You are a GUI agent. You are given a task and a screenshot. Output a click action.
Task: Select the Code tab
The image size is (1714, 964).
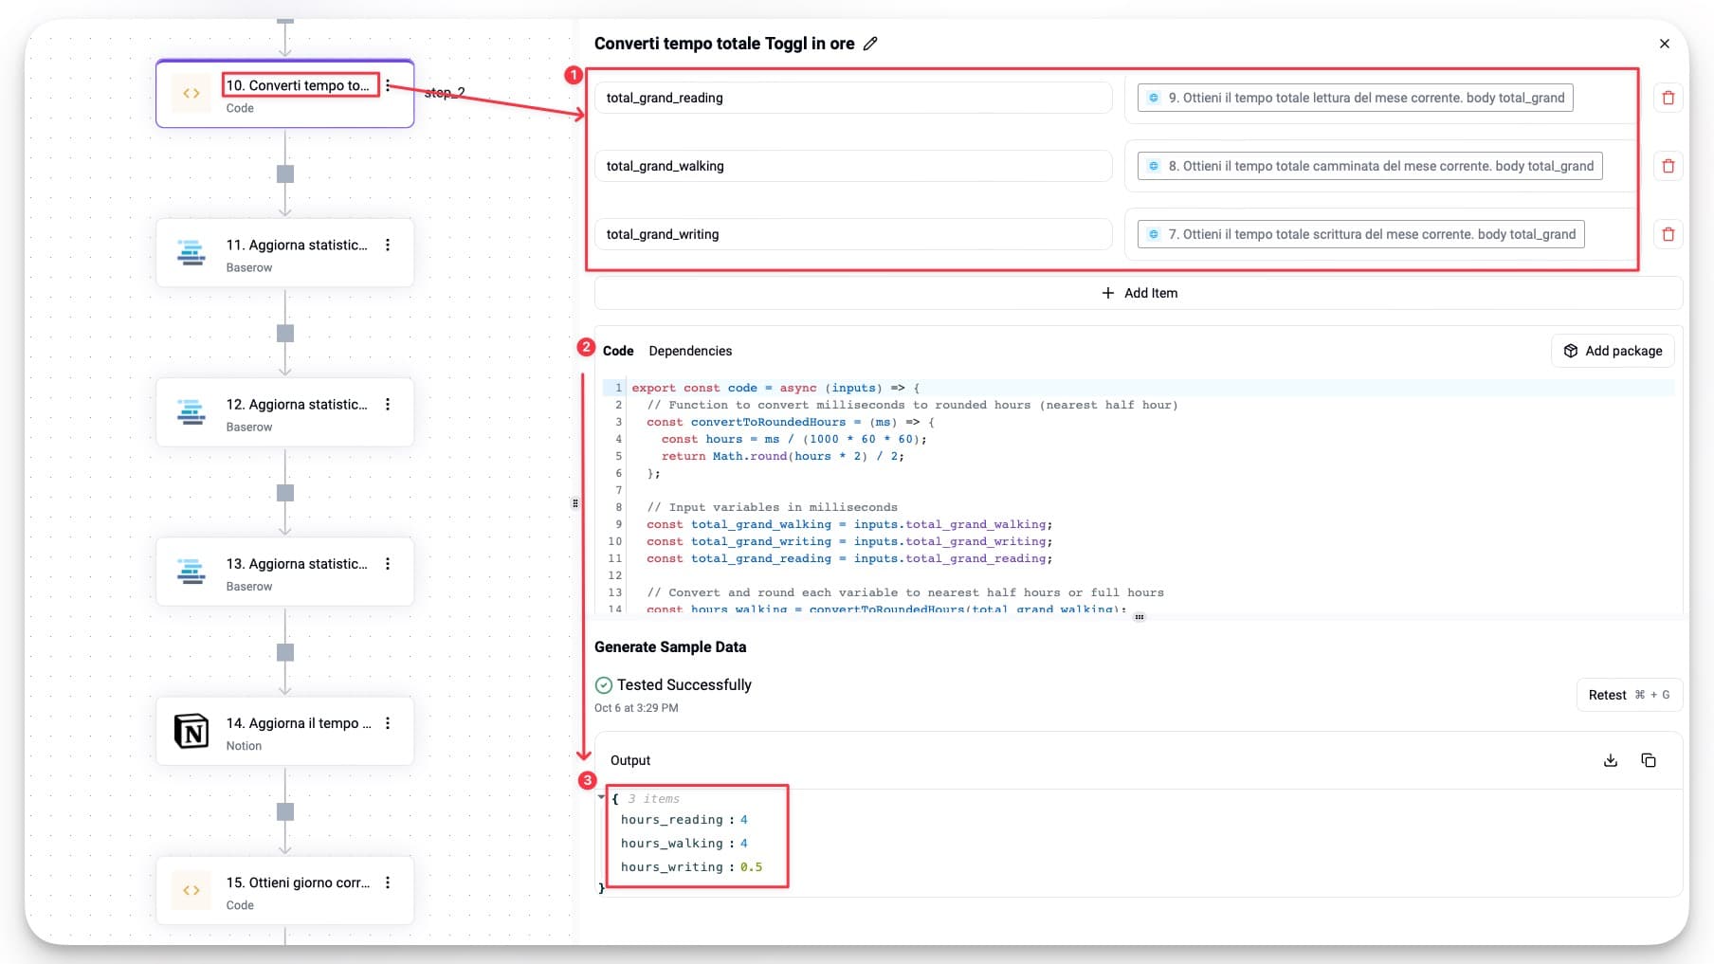[x=618, y=351]
